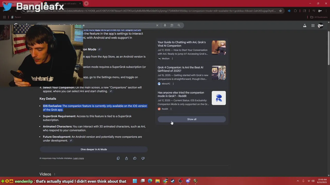This screenshot has width=330, height=185.
Task: Open the Google apps grid
Action: pos(313,25)
